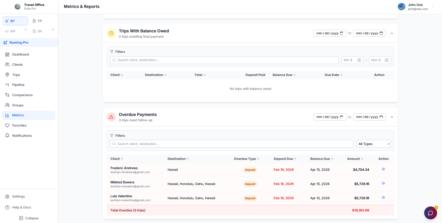This screenshot has height=223, width=442.
Task: Open the BK calculator workspace
Action: 37,31
